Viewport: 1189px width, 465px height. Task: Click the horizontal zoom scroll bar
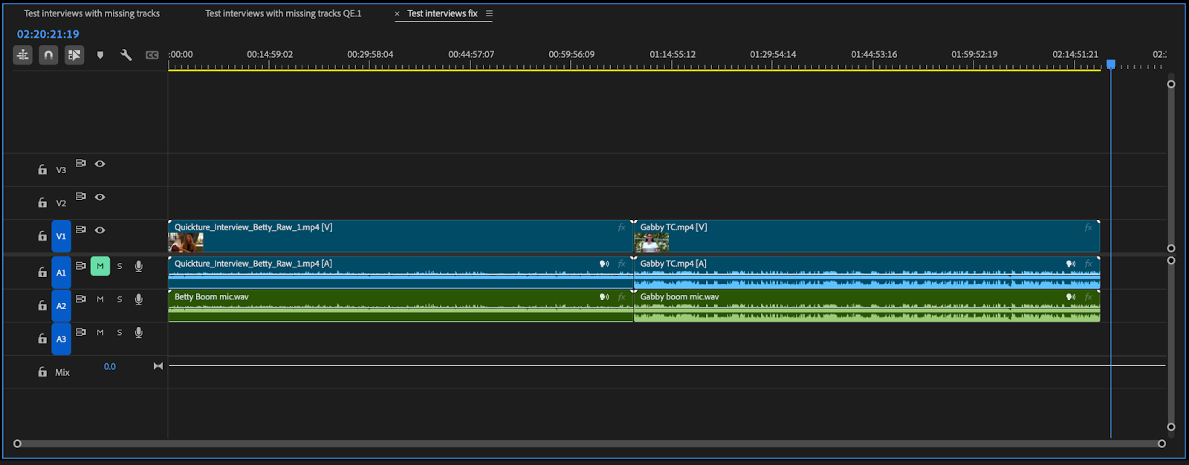coord(589,443)
